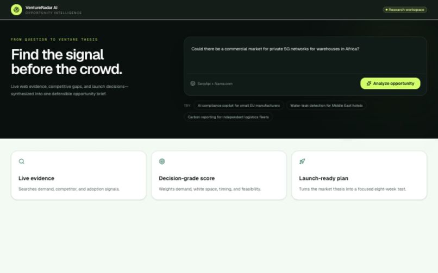
Task: Click the "Searches demand, competitor, and adoption signals." text
Action: [x=69, y=189]
